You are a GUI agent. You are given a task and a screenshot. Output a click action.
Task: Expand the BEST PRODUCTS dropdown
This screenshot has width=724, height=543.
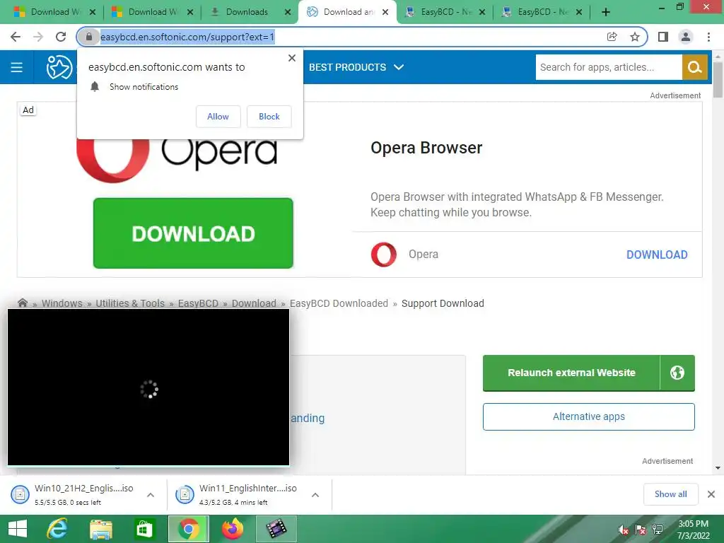(x=356, y=67)
